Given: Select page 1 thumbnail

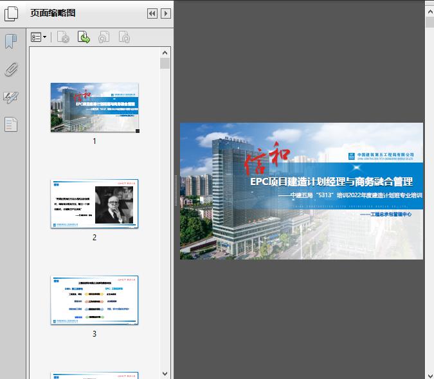Looking at the screenshot, I should point(95,107).
